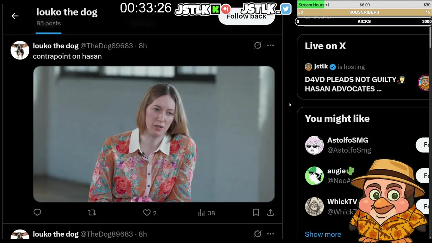Open Grok icon on contrapoint post
The image size is (432, 243).
coord(258,45)
